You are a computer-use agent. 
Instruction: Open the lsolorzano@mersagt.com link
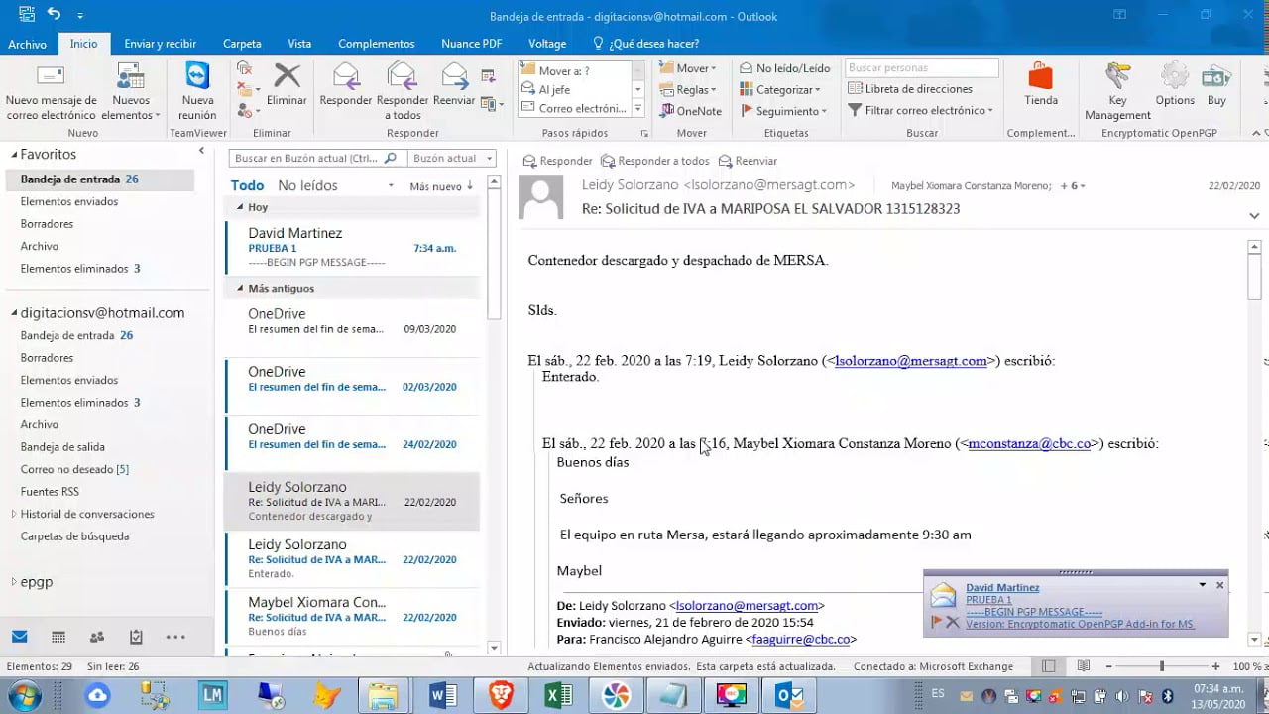(x=911, y=361)
